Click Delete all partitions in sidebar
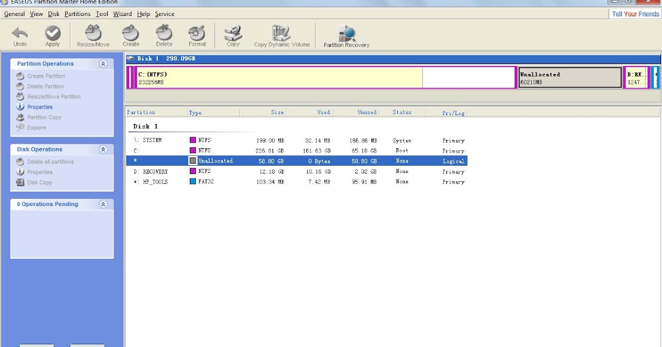Screen dimensions: 662x347 [51, 162]
